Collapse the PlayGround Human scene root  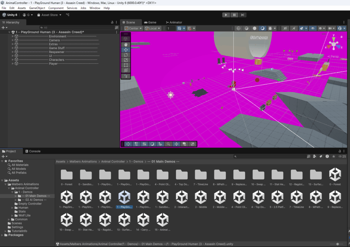point(9,32)
